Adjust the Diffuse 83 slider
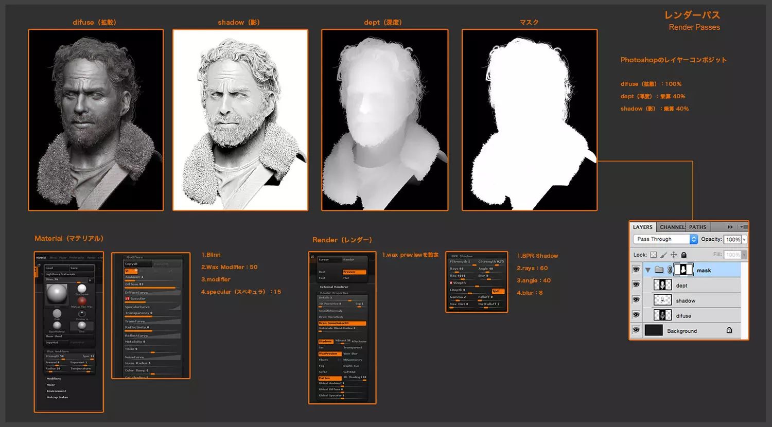 coord(152,285)
